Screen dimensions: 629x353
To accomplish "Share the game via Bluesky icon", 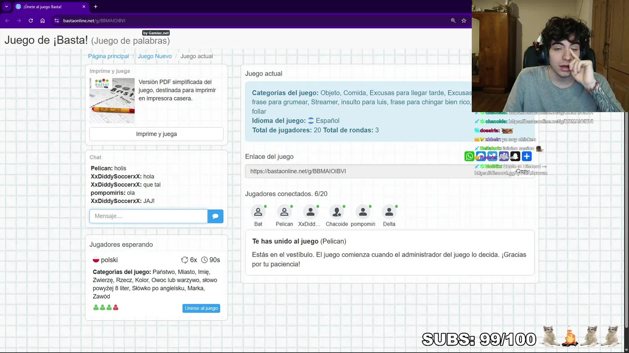I will pos(492,156).
